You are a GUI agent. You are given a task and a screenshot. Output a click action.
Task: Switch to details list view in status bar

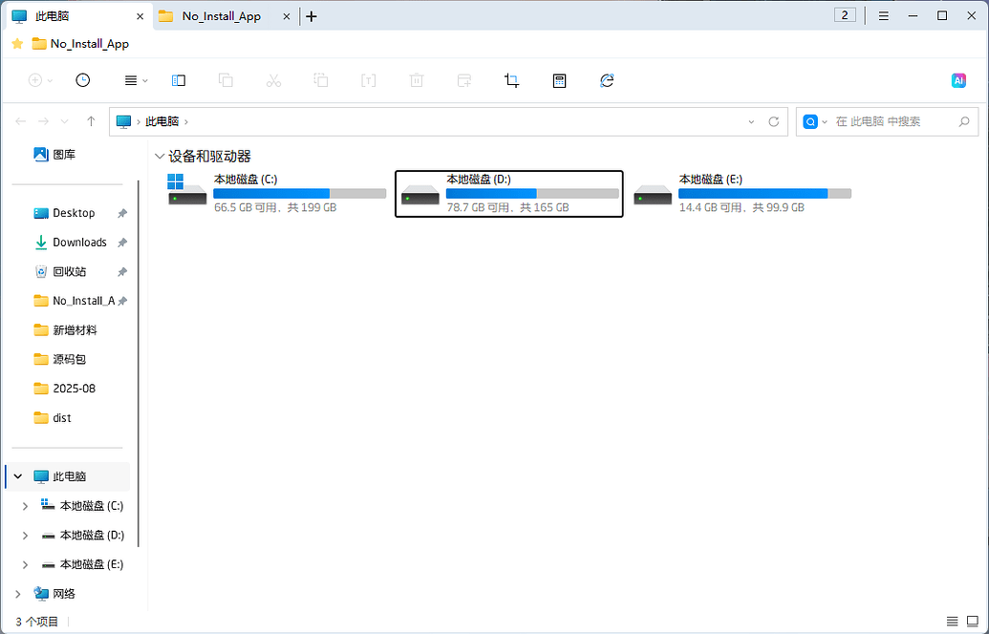(952, 622)
